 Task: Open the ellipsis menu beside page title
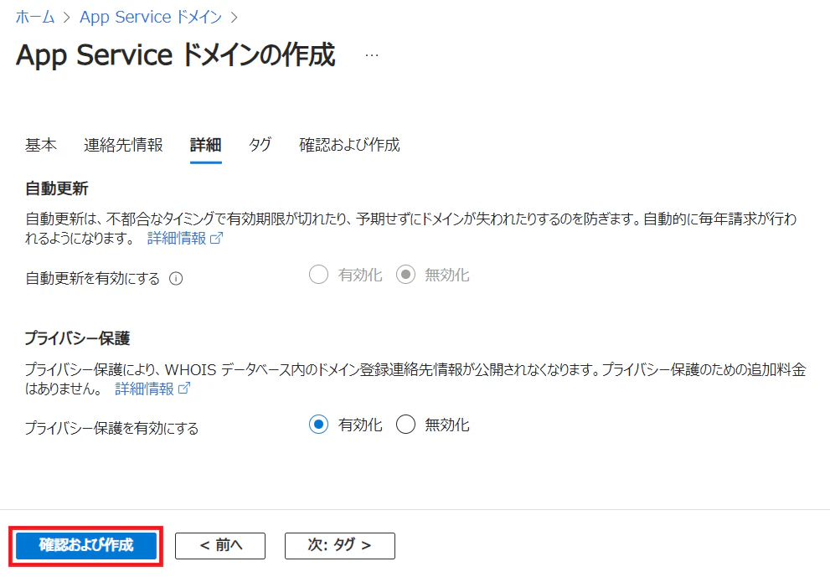(x=372, y=55)
